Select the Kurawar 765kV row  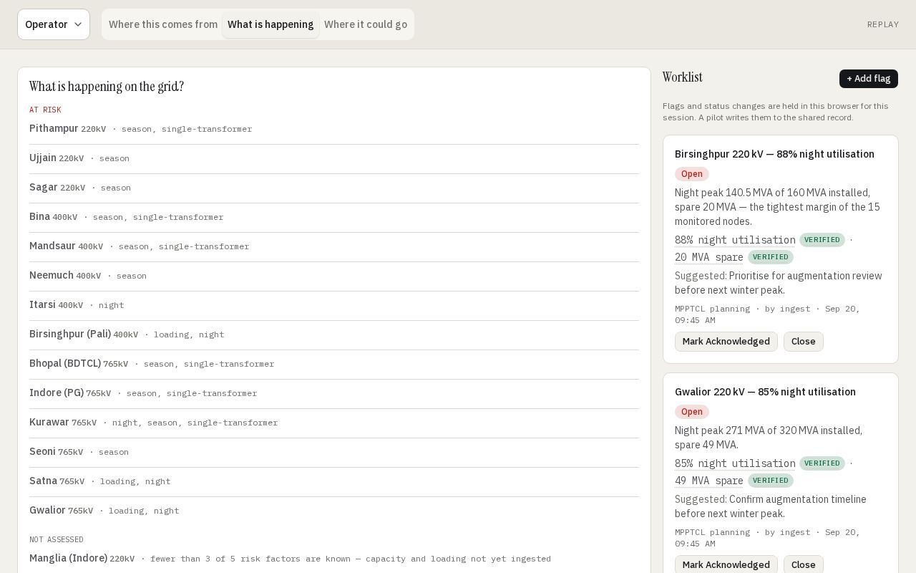[334, 423]
